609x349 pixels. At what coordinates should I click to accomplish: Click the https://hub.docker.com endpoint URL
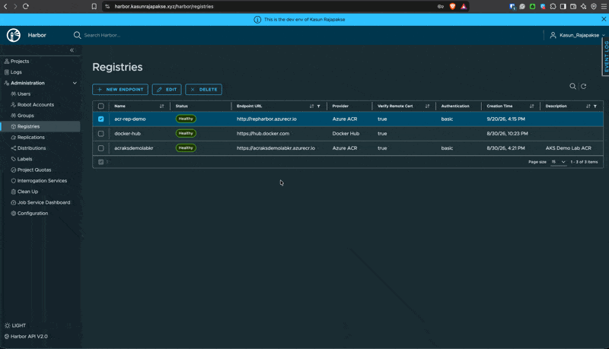263,133
